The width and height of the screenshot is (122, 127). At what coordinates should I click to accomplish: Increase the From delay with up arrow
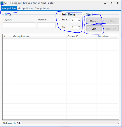[79, 19]
